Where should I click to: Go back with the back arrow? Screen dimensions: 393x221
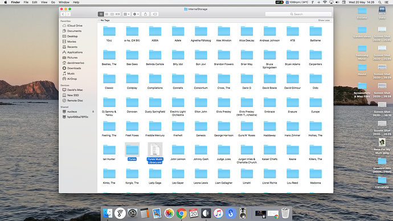pos(63,14)
